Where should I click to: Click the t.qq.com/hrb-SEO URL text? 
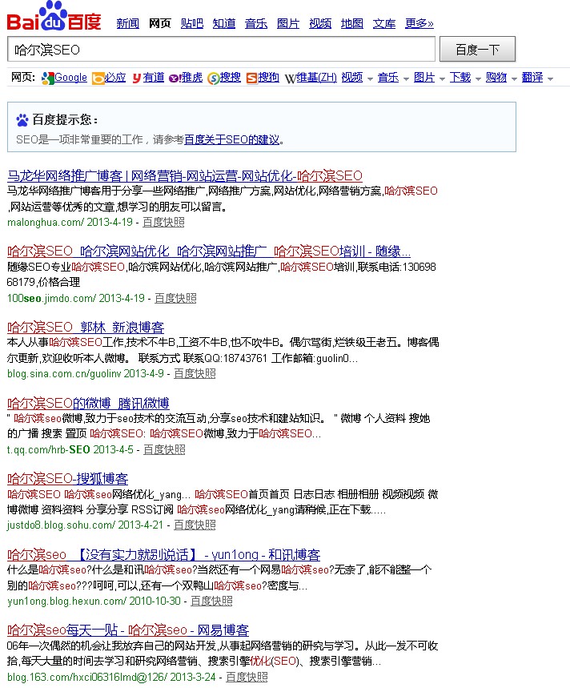point(49,450)
